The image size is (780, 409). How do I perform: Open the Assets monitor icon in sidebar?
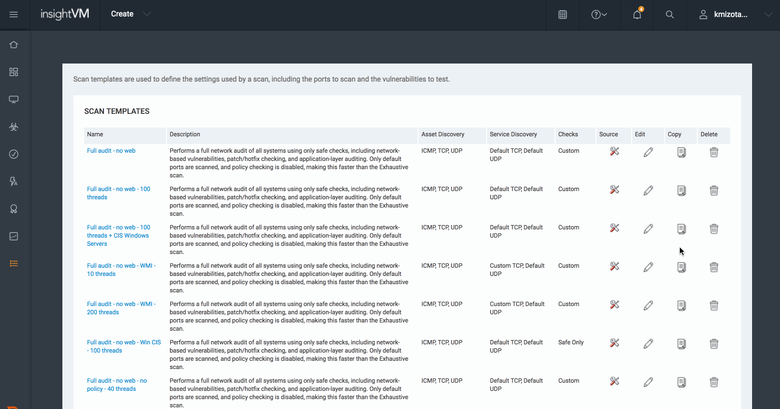14,100
